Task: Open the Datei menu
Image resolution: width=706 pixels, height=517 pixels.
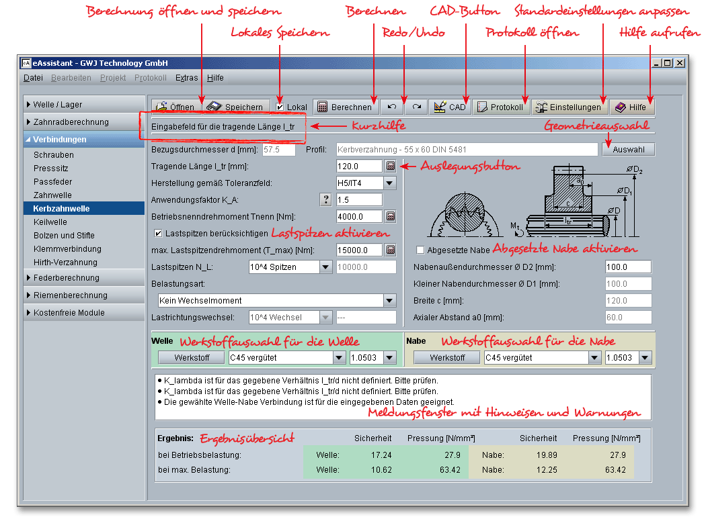Action: tap(33, 78)
